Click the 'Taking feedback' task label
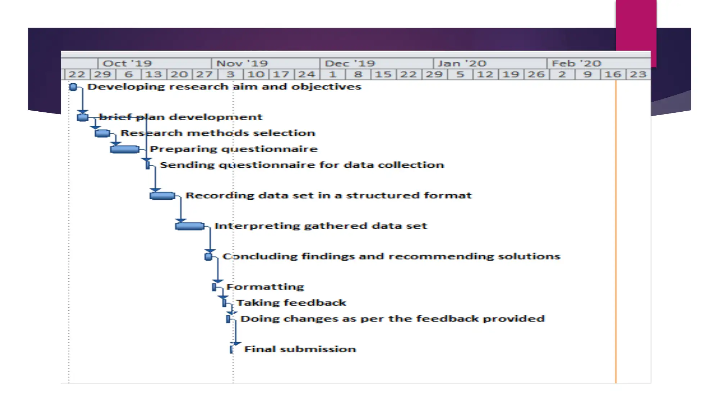The image size is (720, 404). tap(291, 303)
